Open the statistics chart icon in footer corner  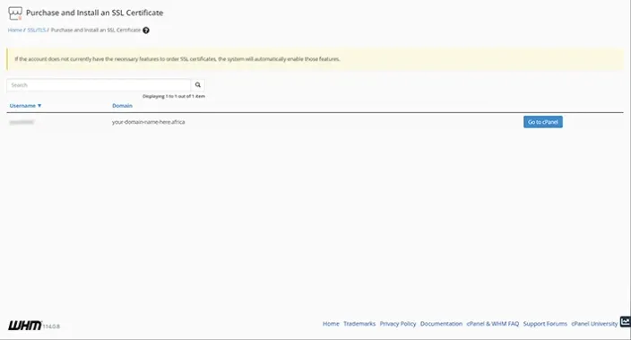626,321
